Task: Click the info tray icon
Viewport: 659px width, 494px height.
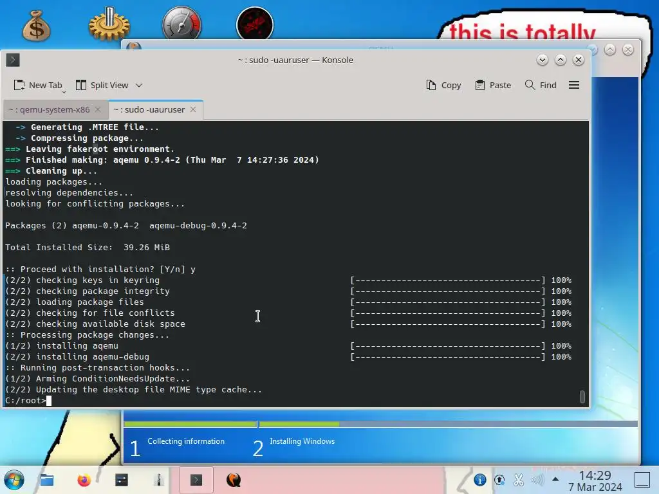Action: [480, 480]
